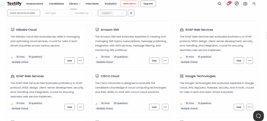Click 15 questions tag on Alibaba Cloud

[35, 57]
